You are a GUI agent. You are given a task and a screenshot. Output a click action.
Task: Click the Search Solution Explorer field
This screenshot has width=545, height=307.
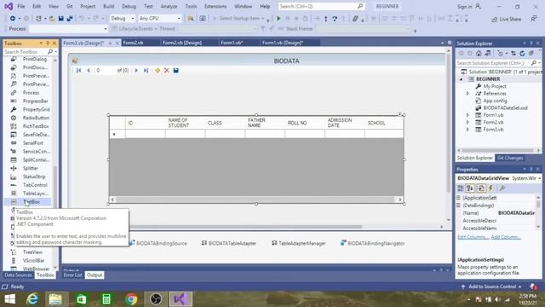tap(494, 63)
